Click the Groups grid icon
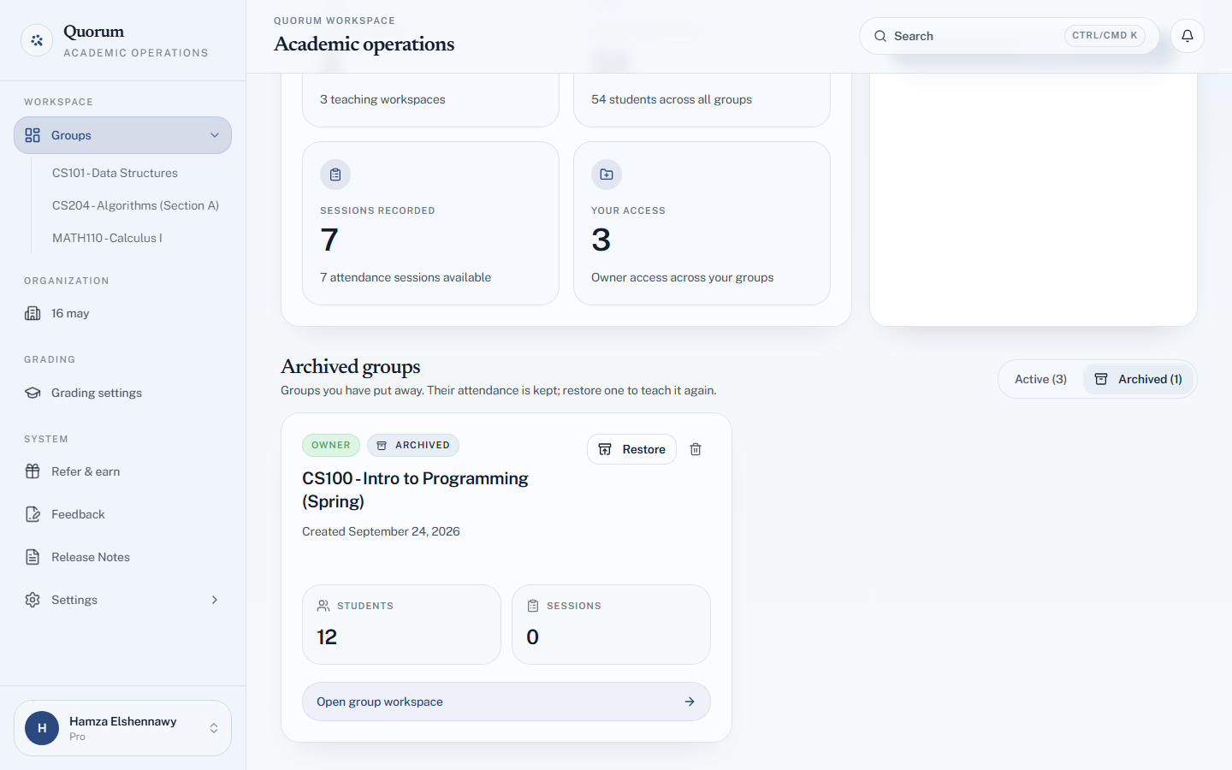This screenshot has width=1232, height=770. [33, 135]
